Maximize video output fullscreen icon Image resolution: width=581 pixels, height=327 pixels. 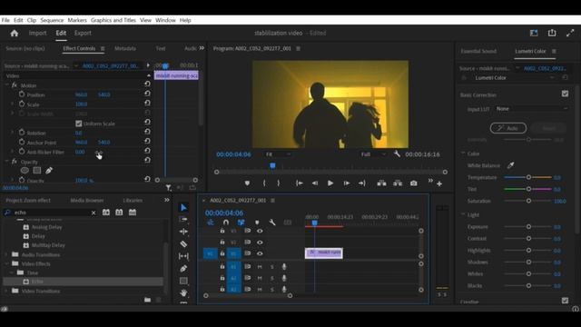570,33
